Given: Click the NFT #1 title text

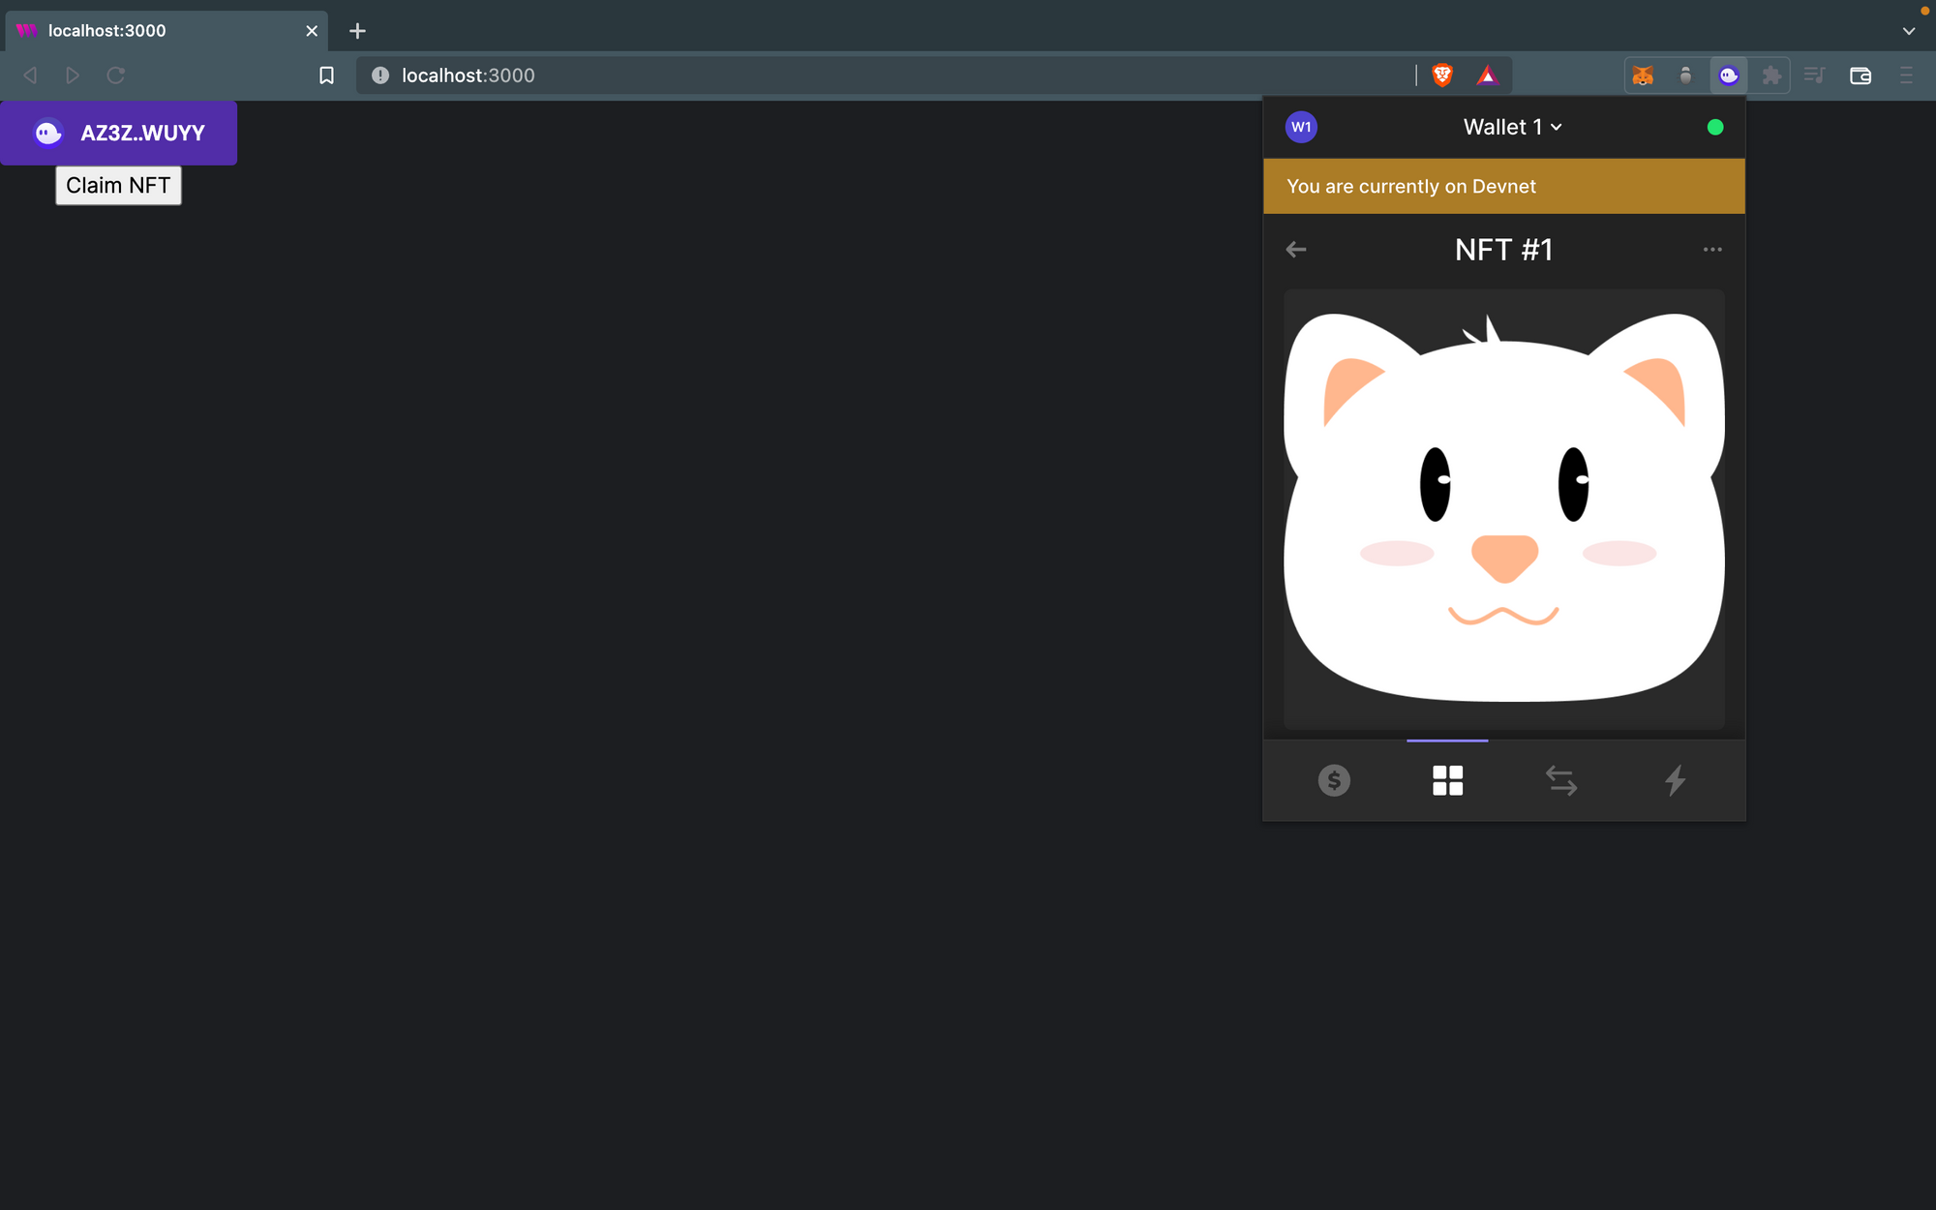Looking at the screenshot, I should coord(1504,250).
